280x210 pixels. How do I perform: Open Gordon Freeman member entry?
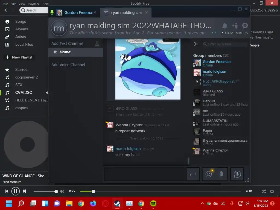coord(221,63)
